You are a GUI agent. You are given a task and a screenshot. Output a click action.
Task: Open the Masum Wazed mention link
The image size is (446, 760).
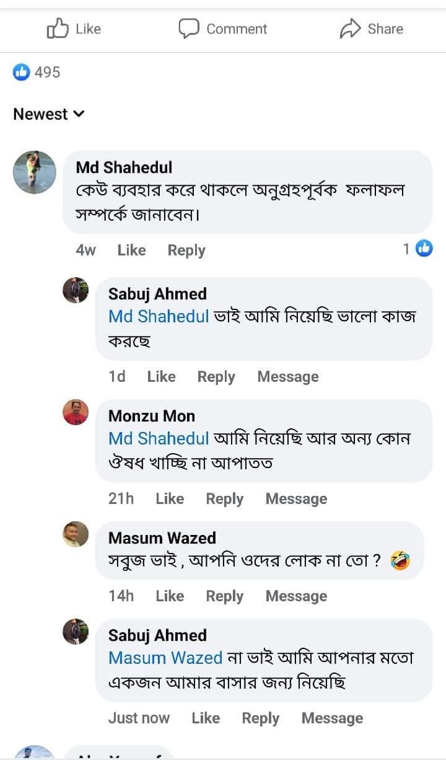click(x=165, y=657)
